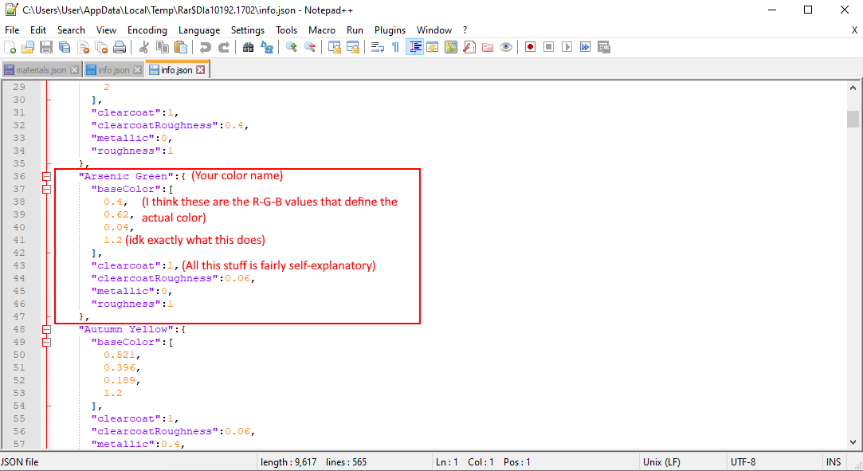Click the Close All documents toolbar icon
The height and width of the screenshot is (471, 863).
[x=101, y=47]
